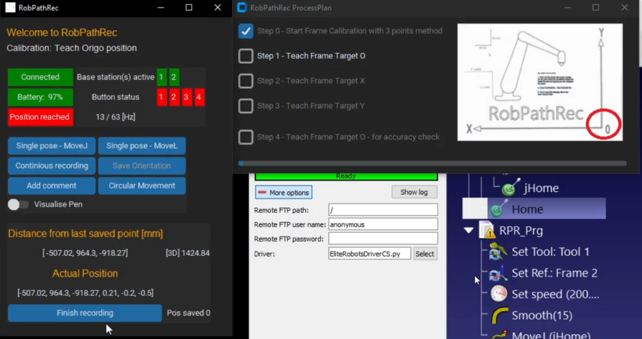Screen dimensions: 642x339
Task: Select the jHome target icon in tree
Action: 510,188
